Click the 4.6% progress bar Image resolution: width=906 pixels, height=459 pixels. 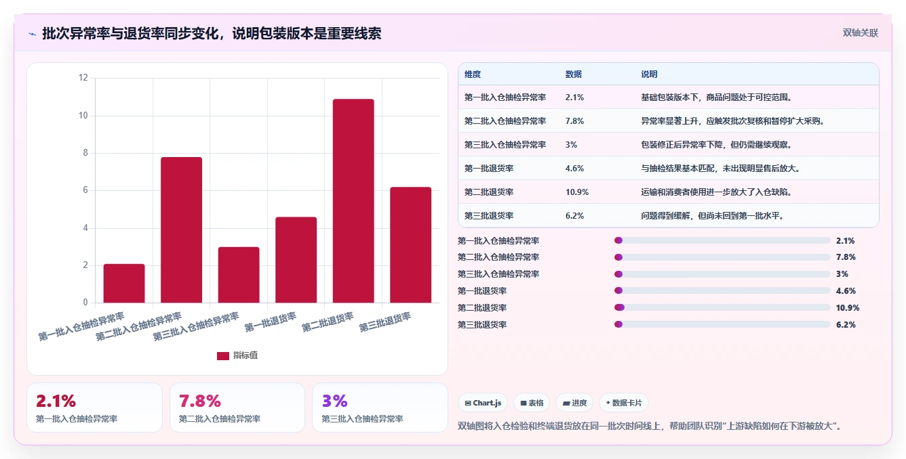[722, 291]
